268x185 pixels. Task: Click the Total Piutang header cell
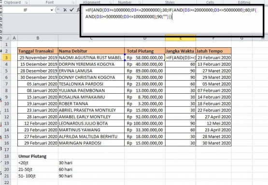(x=145, y=51)
